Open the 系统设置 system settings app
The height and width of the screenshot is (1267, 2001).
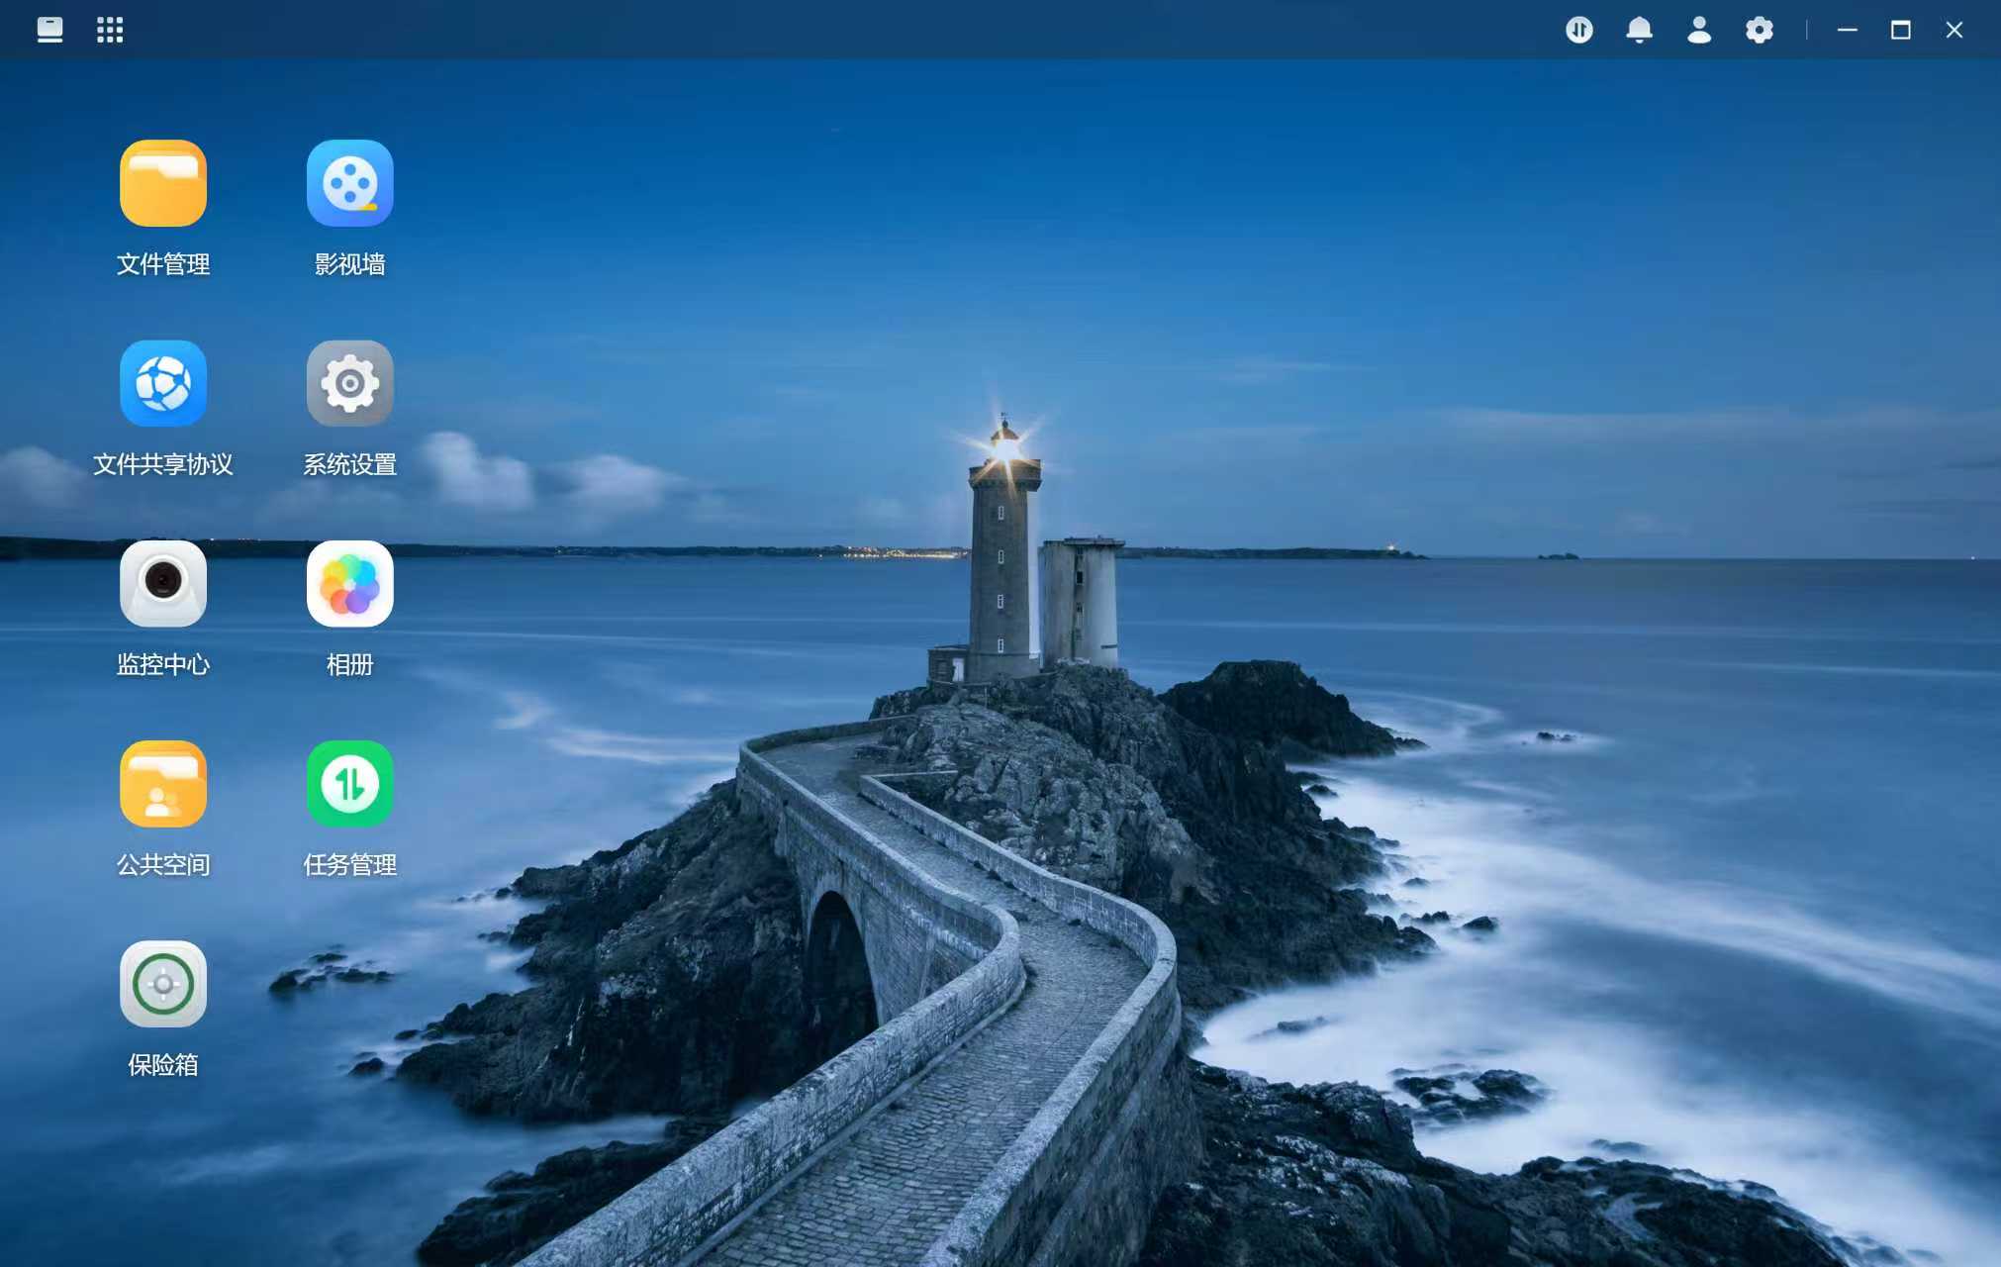[349, 383]
